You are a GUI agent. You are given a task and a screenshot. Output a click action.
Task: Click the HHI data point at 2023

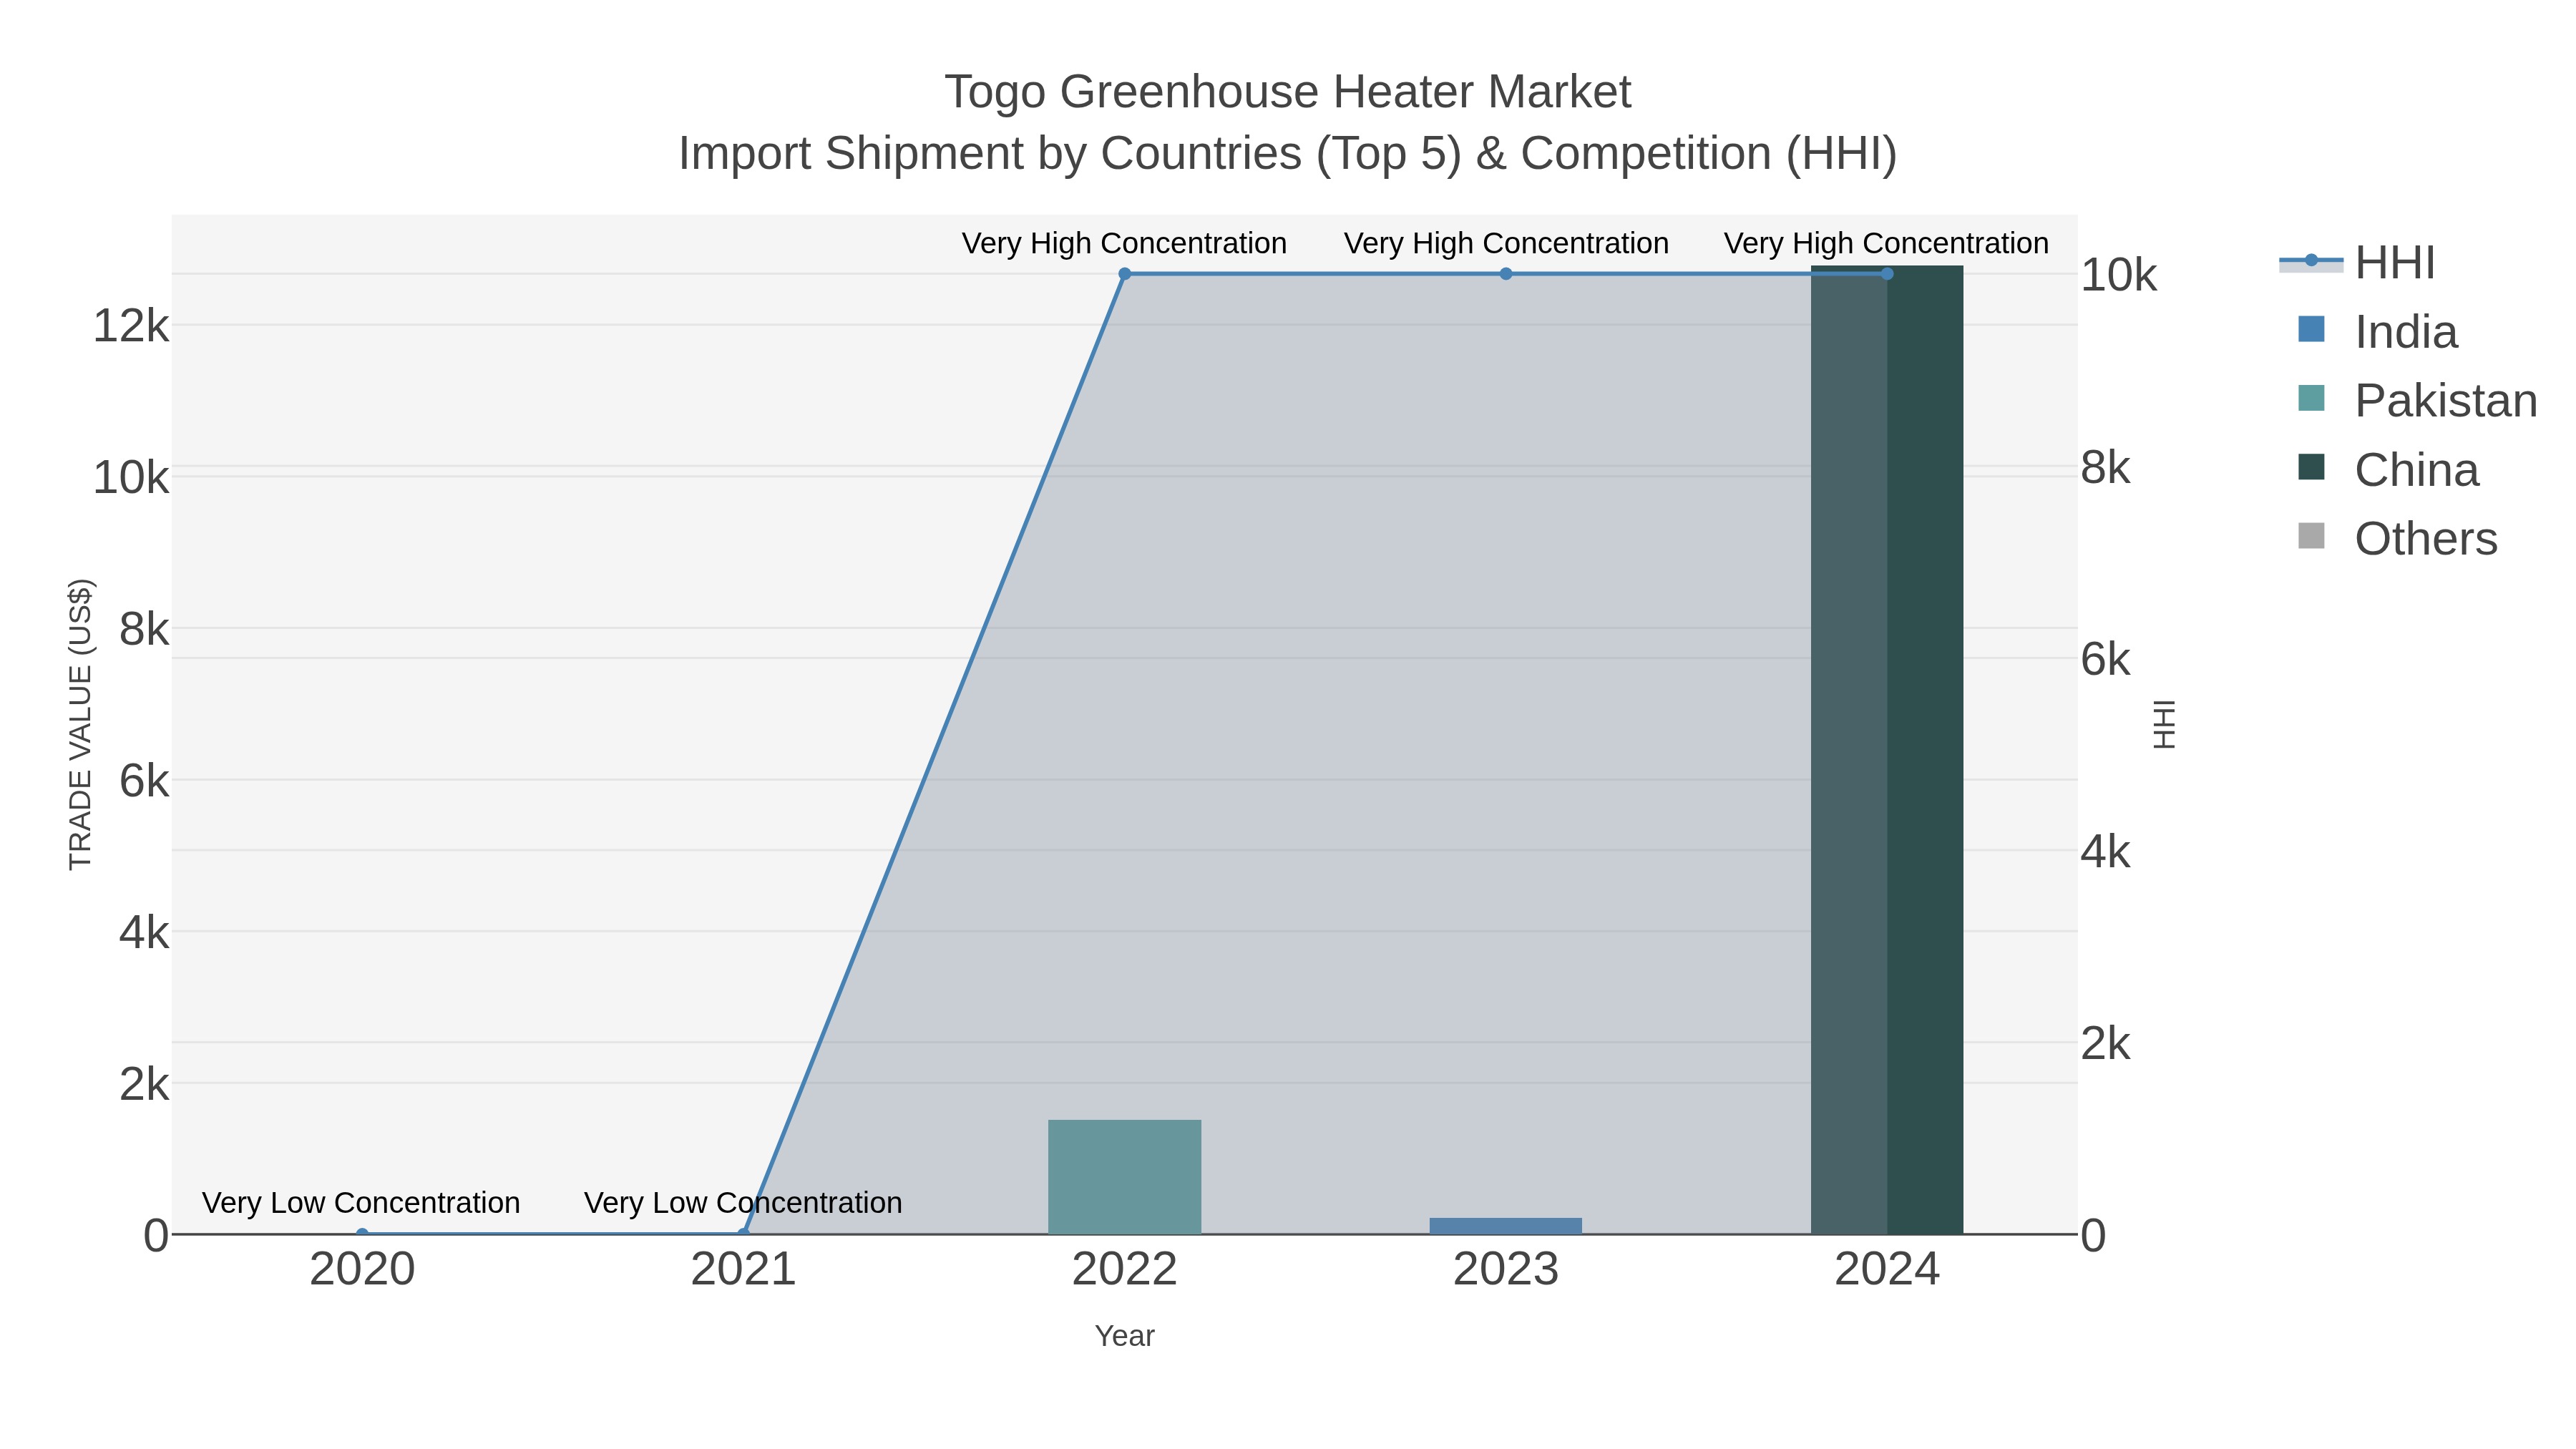1506,274
